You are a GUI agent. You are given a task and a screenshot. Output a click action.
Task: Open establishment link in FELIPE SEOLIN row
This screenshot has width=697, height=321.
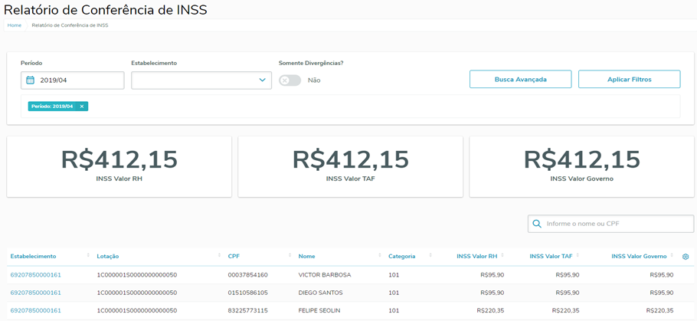[x=35, y=310]
